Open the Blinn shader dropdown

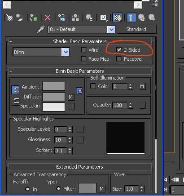(66, 52)
